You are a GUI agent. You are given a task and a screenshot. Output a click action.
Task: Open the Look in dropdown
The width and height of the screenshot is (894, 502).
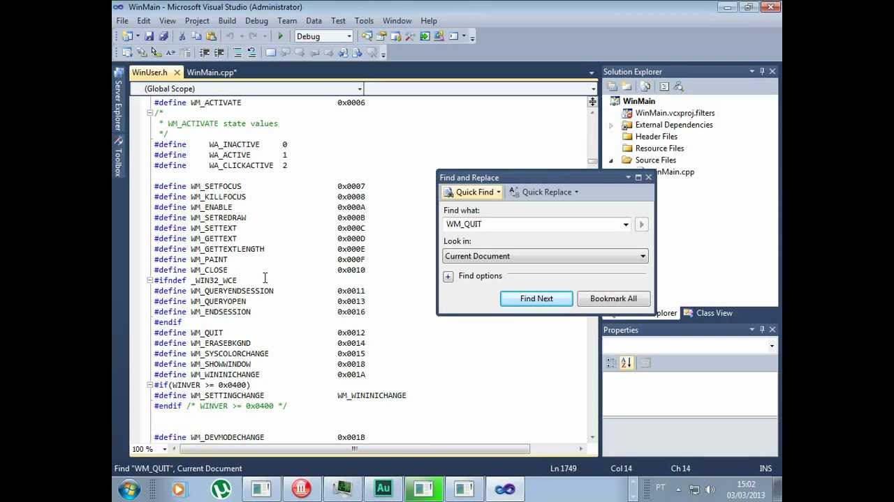[x=643, y=257]
